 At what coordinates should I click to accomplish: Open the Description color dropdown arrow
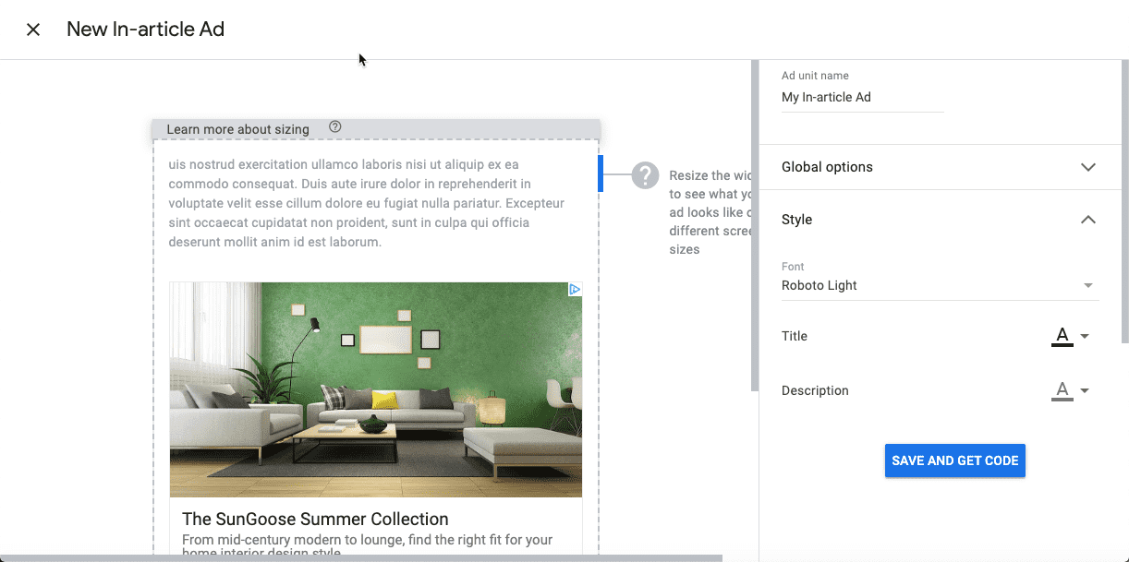pos(1085,390)
